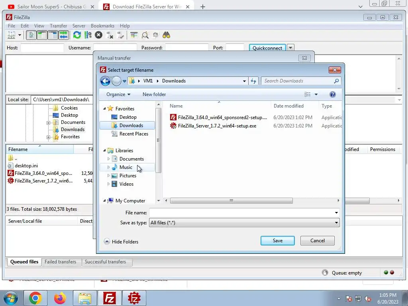Open the Edit menu
408x306 pixels.
click(25, 26)
